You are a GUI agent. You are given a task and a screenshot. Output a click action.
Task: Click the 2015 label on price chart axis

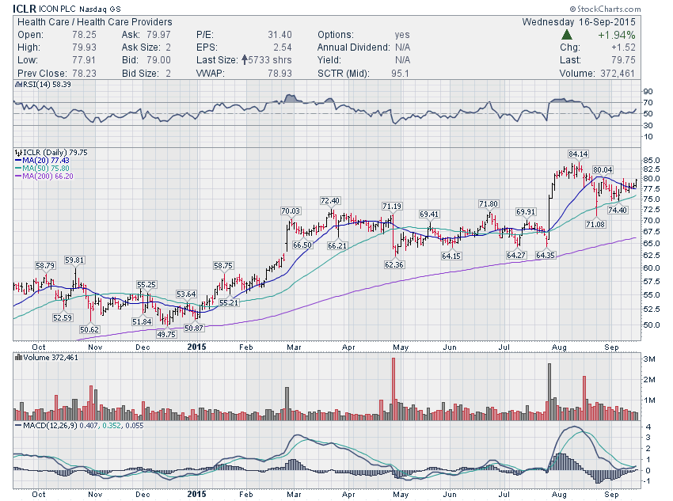coord(196,347)
